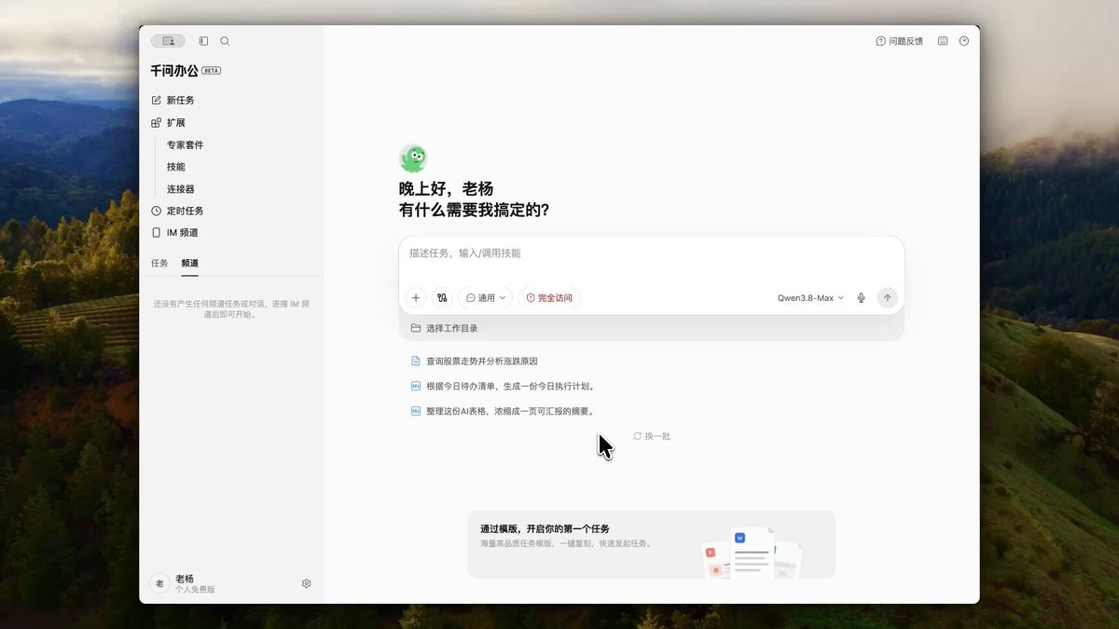Open the 扩展 section in sidebar
Screen dimensions: 1119x629
point(169,122)
